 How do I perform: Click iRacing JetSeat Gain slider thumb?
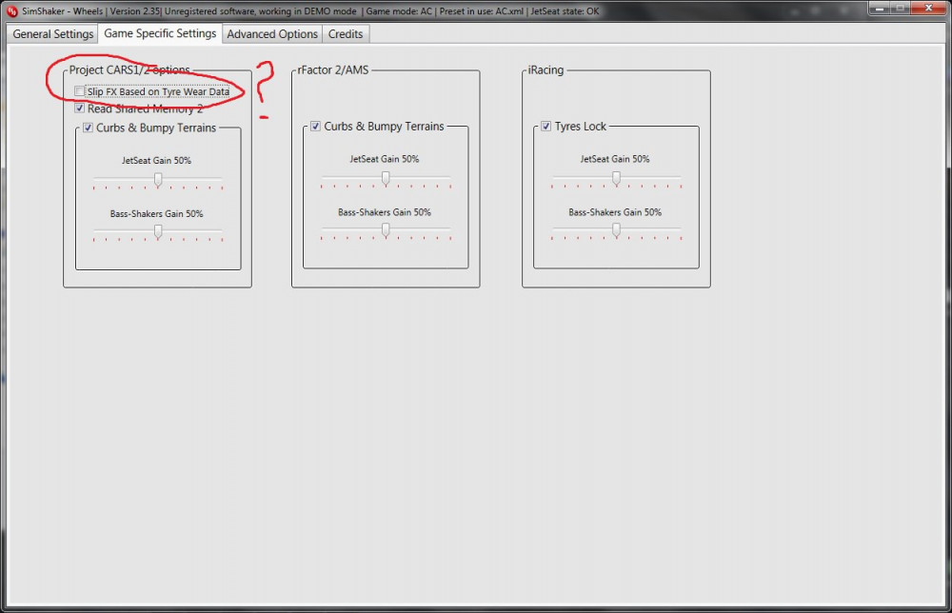[616, 178]
